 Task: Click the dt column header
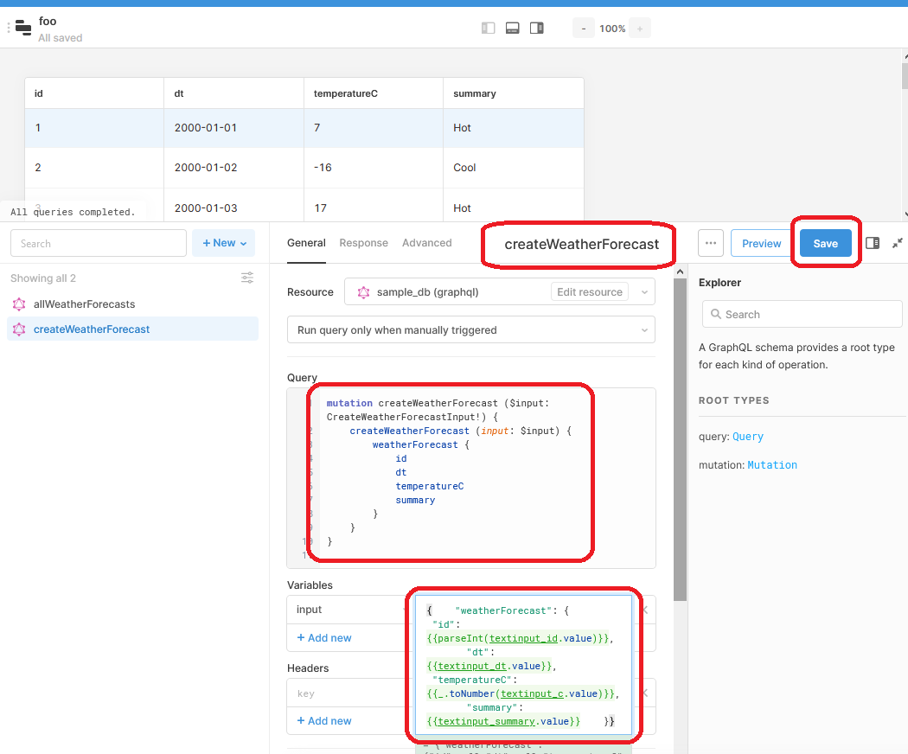coord(234,93)
